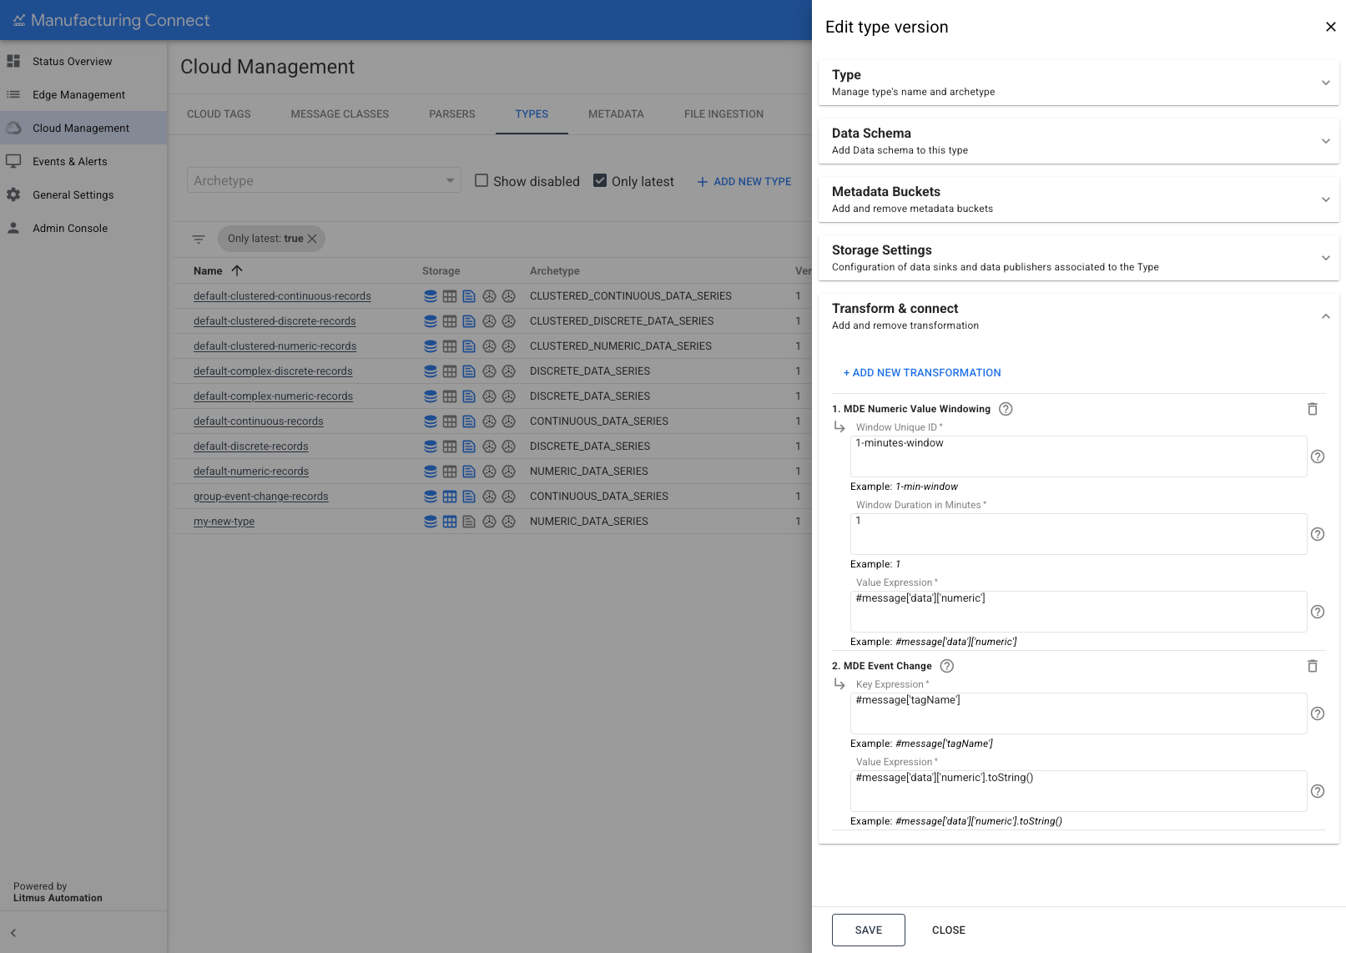Open the Metadata tab
This screenshot has height=953, width=1346.
tap(616, 114)
